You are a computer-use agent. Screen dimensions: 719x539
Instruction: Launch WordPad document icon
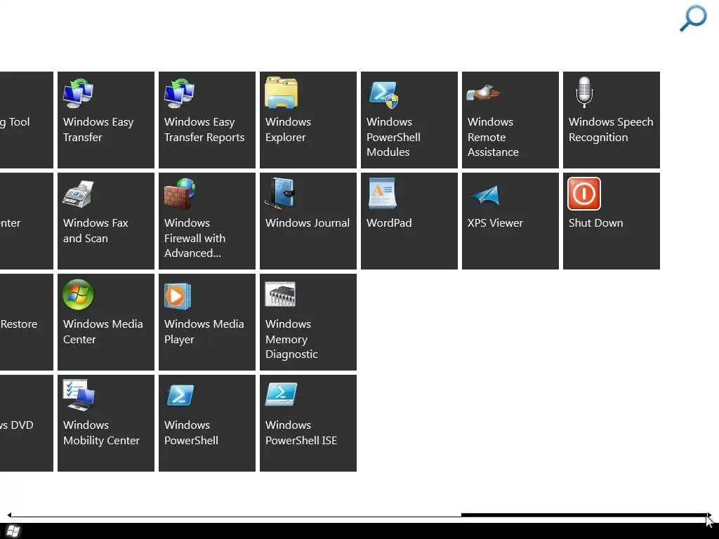(383, 194)
